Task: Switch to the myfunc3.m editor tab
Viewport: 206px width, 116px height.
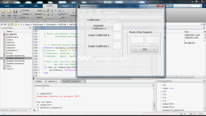Action: click(52, 82)
